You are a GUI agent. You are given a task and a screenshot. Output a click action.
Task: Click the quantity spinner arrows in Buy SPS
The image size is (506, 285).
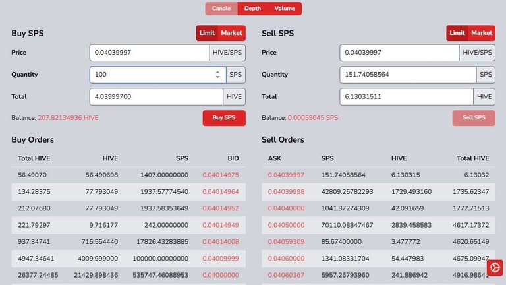point(217,75)
